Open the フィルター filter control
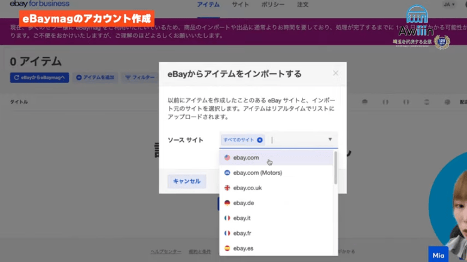Screen dimensions: 467x262 [140, 78]
